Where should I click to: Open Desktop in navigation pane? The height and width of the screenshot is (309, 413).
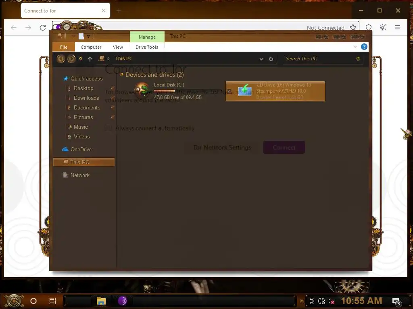point(83,88)
